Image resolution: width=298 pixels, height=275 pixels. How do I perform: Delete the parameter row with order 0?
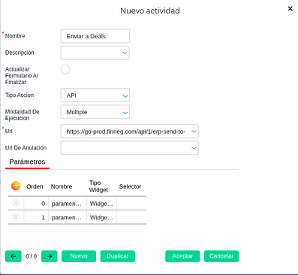[x=16, y=204]
